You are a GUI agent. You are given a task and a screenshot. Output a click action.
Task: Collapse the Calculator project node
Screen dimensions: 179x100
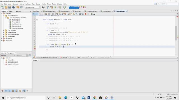(1, 14)
